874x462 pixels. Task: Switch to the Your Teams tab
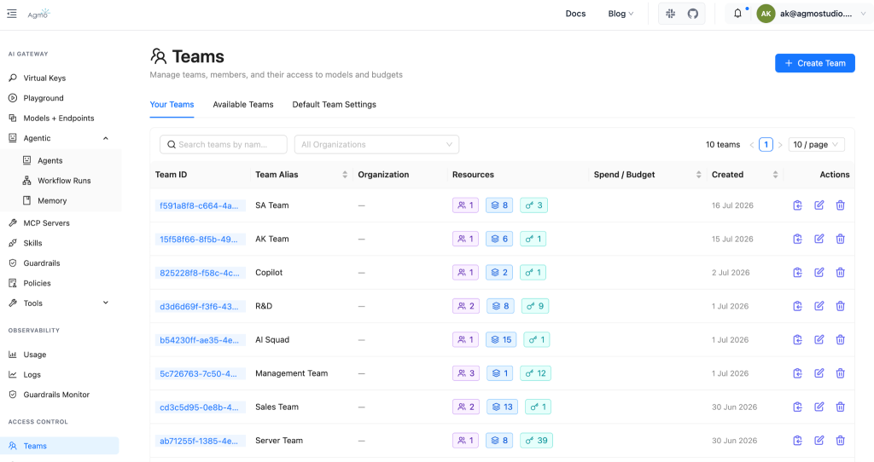tap(172, 105)
